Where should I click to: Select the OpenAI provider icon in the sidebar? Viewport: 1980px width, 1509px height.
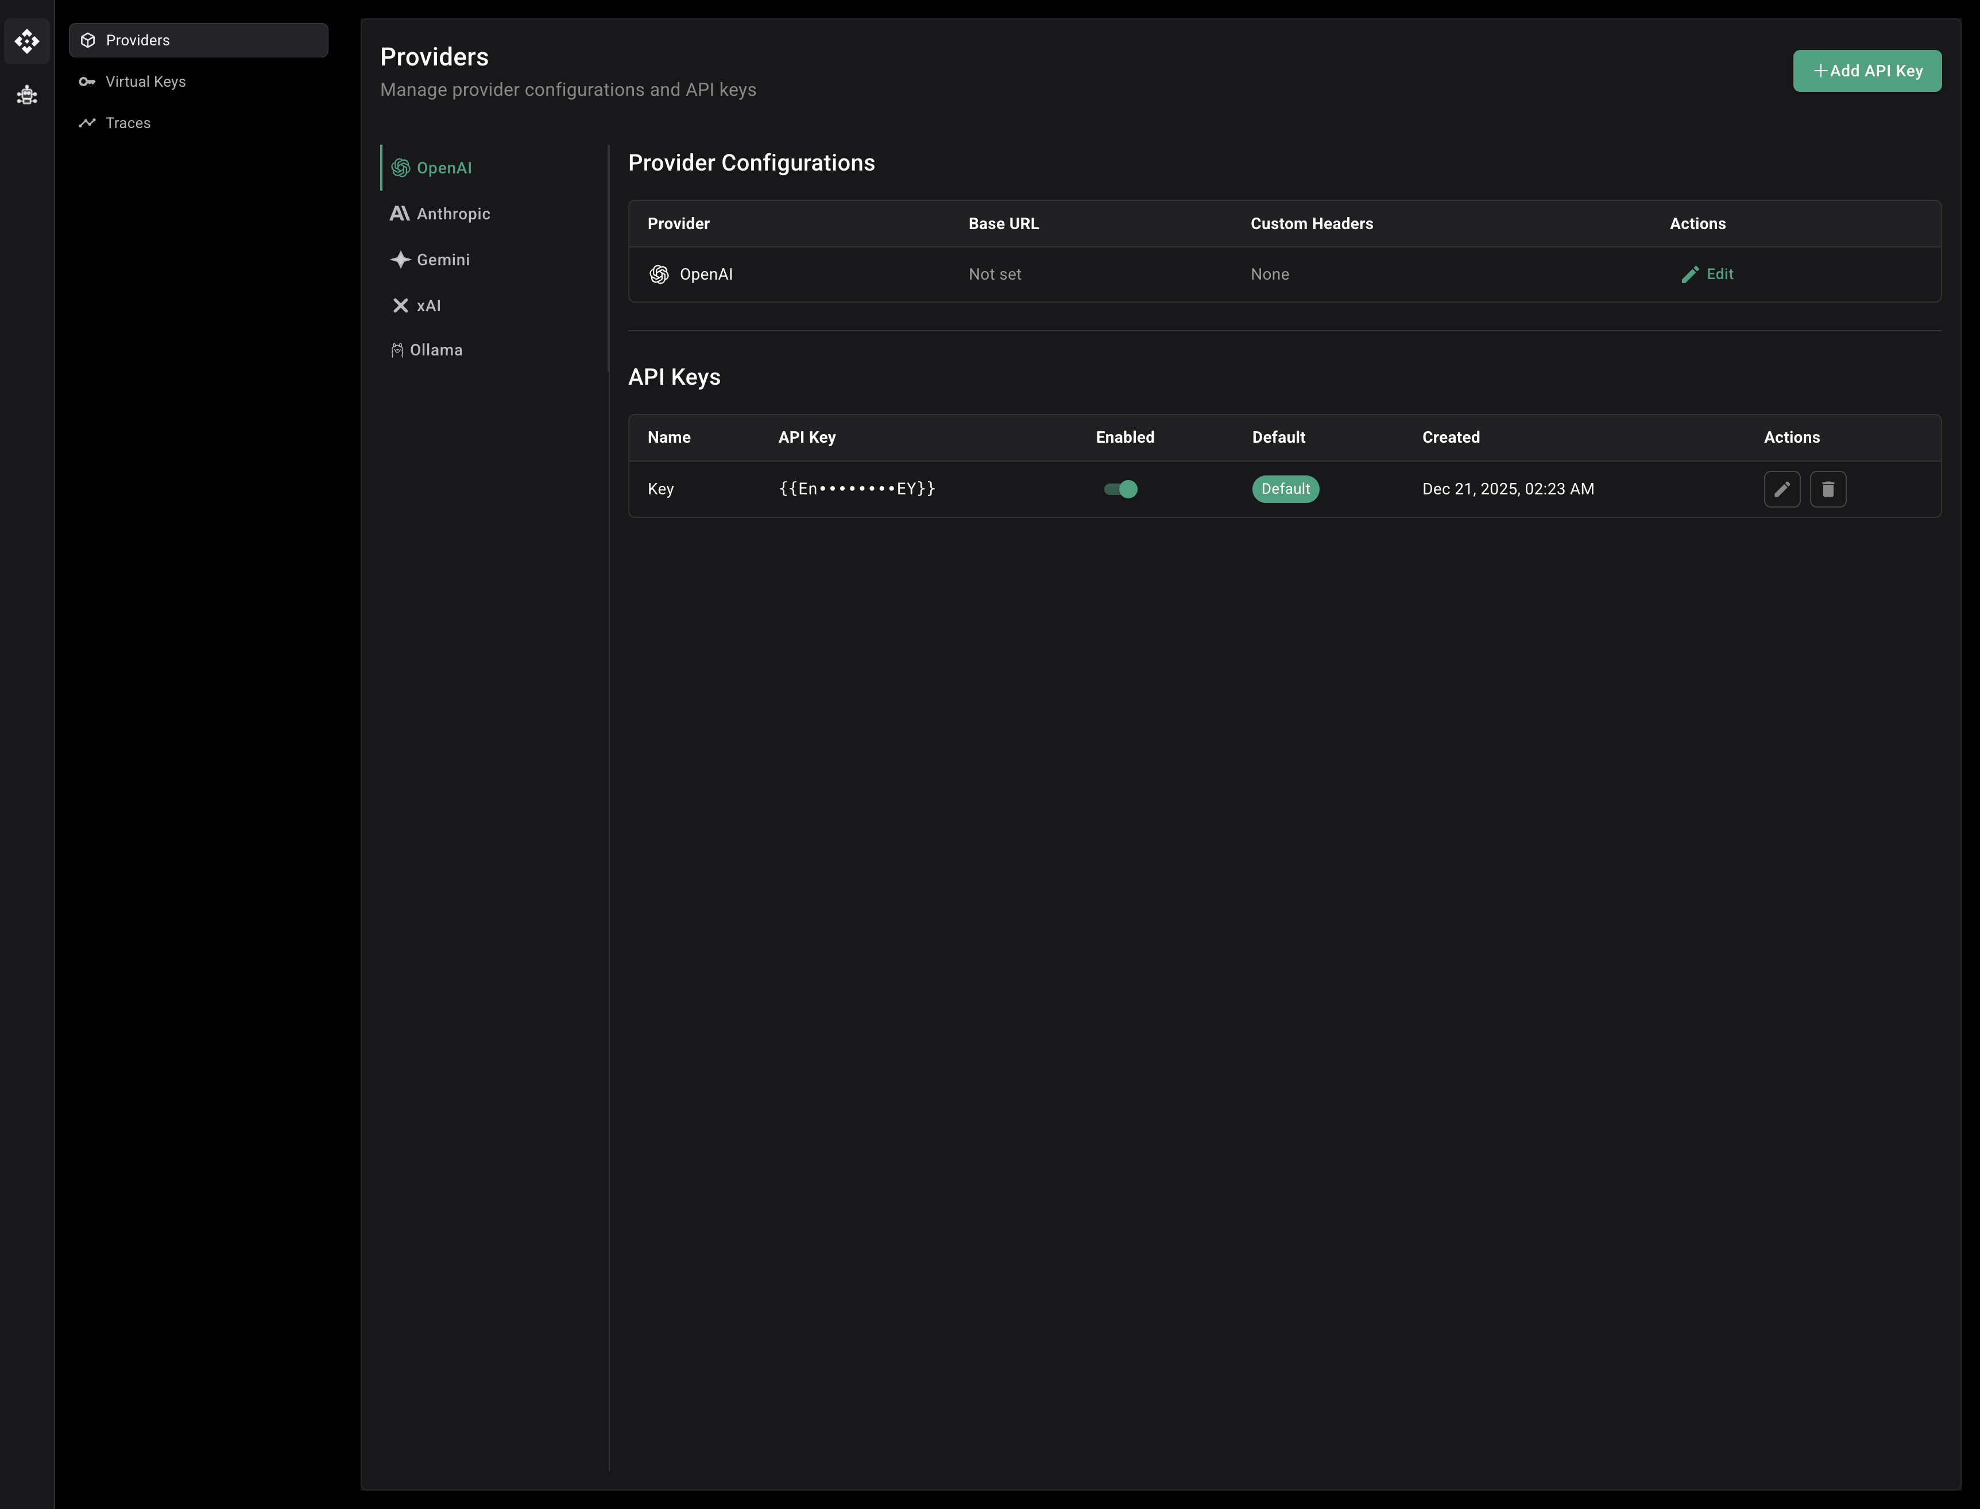coord(400,168)
